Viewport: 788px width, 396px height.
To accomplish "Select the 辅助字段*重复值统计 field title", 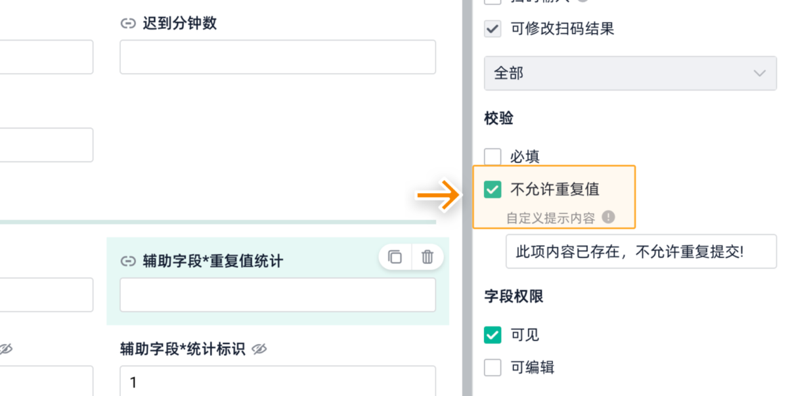I will click(x=213, y=261).
